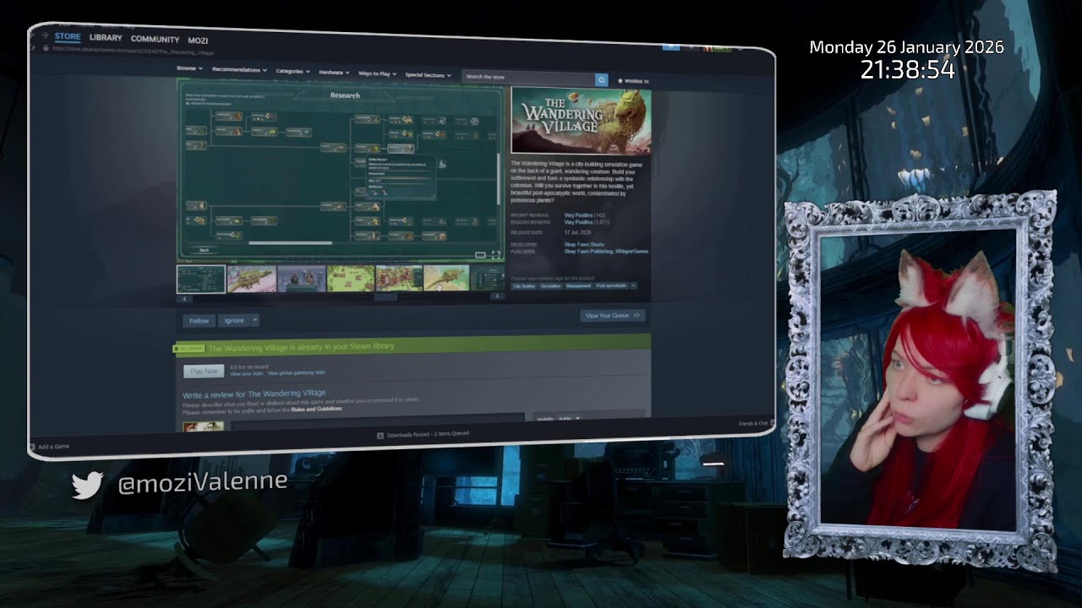This screenshot has width=1082, height=608.
Task: Select the pink creature screenshot thumbnail
Action: click(252, 279)
